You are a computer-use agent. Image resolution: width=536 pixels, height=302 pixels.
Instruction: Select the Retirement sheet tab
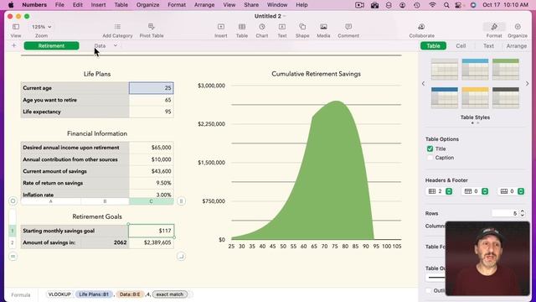coord(51,45)
